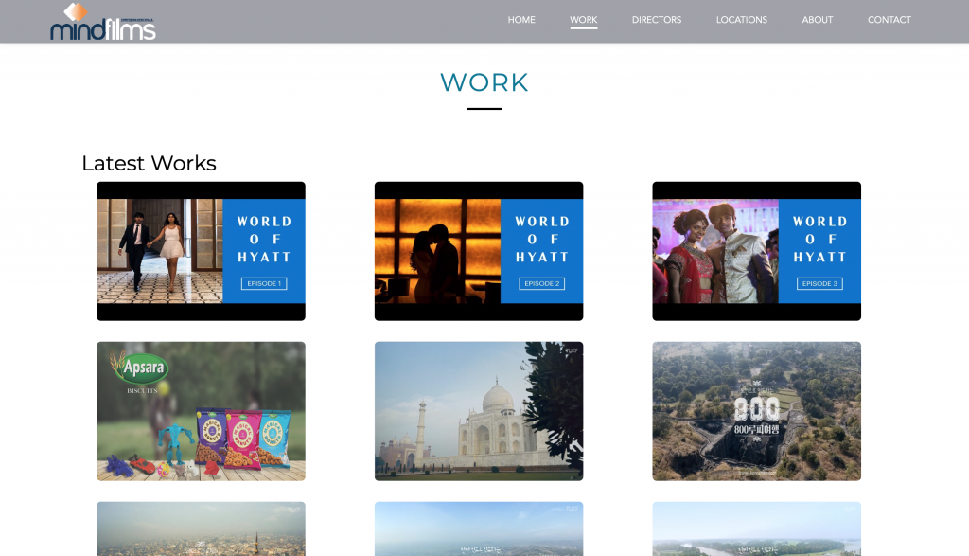This screenshot has width=969, height=556.
Task: Open the aerial river landscape thumbnail
Action: tap(756, 529)
